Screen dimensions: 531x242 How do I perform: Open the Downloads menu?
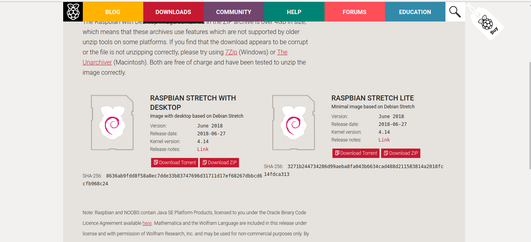click(173, 12)
